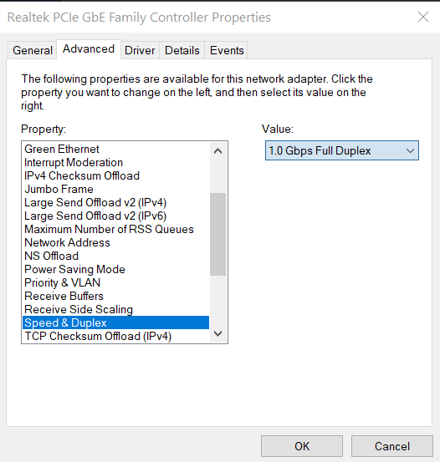View the Events tab
The width and height of the screenshot is (440, 462).
pyautogui.click(x=227, y=50)
